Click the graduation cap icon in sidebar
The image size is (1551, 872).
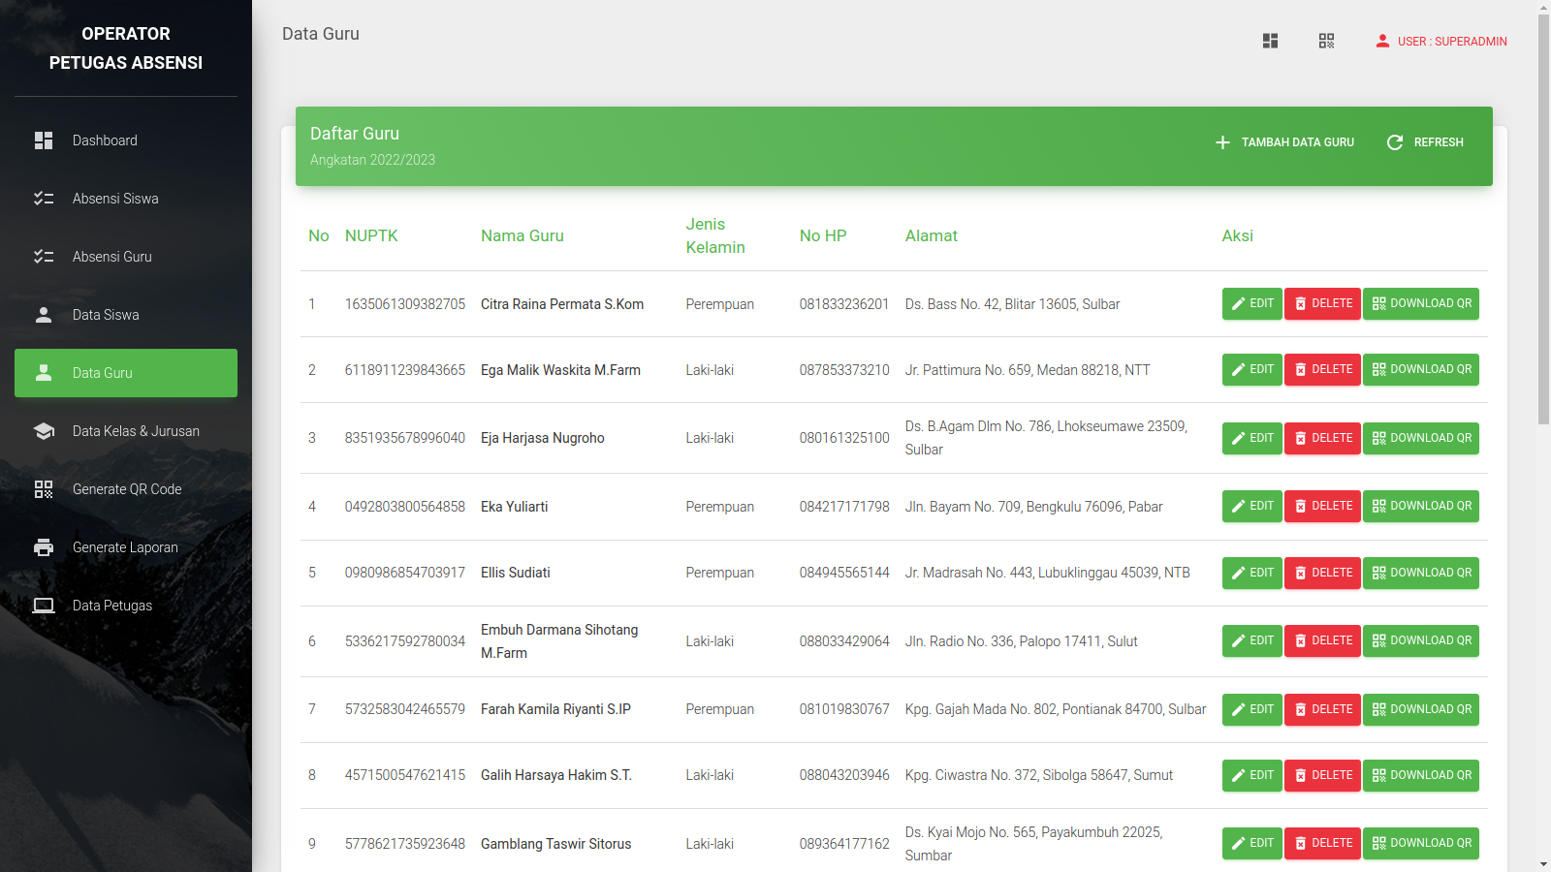pyautogui.click(x=44, y=431)
